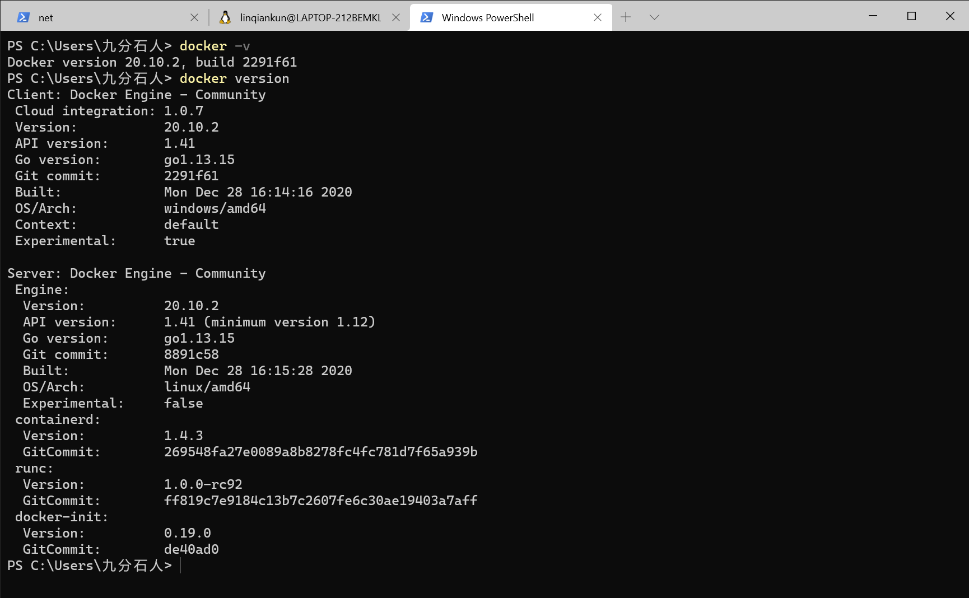Click the "docker -v" command text
This screenshot has width=969, height=598.
[x=215, y=46]
